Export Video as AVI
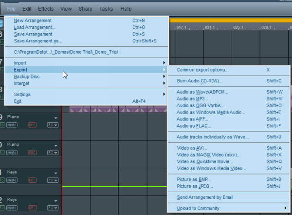This screenshot has height=215, width=292. click(194, 148)
